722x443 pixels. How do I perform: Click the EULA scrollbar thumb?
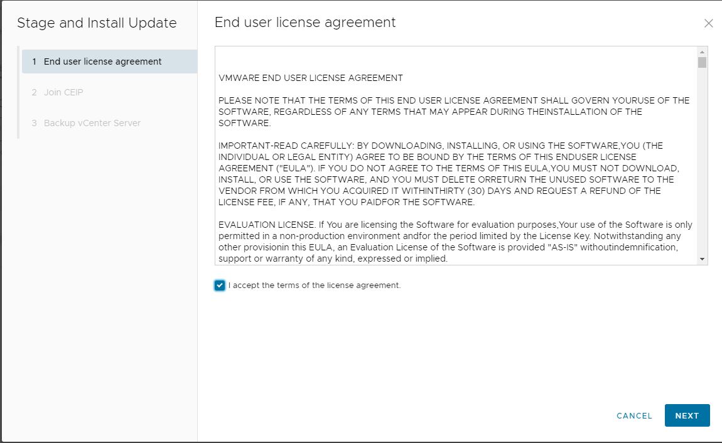pos(702,62)
